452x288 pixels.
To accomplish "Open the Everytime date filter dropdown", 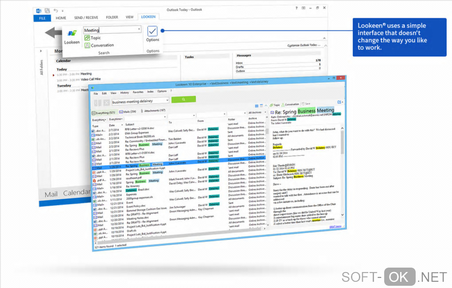I will [x=116, y=119].
